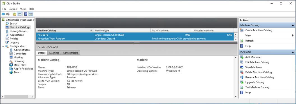Click the Zones globe icon
The width and height of the screenshot is (296, 104).
click(11, 72)
